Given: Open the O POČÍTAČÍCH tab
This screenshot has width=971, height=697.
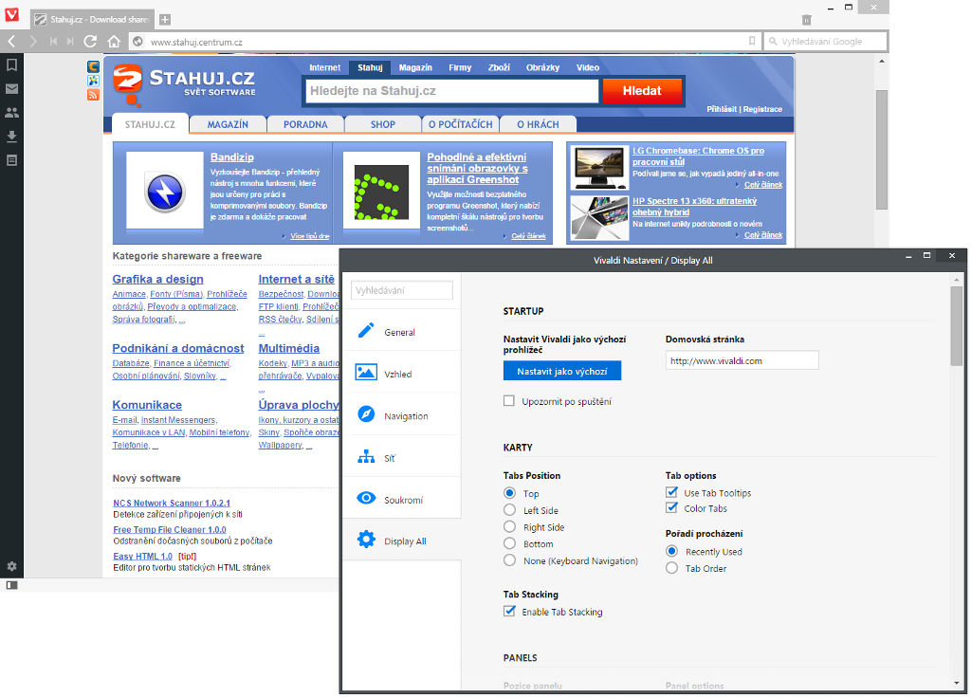Looking at the screenshot, I should 461,124.
